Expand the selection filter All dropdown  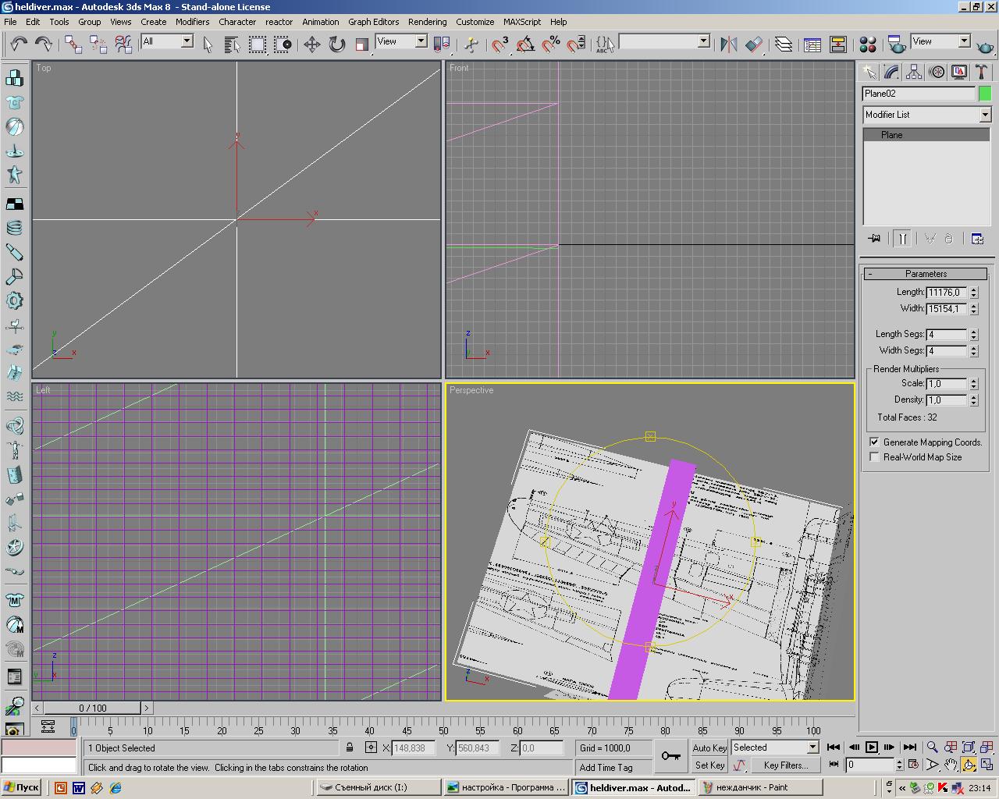coord(187,41)
